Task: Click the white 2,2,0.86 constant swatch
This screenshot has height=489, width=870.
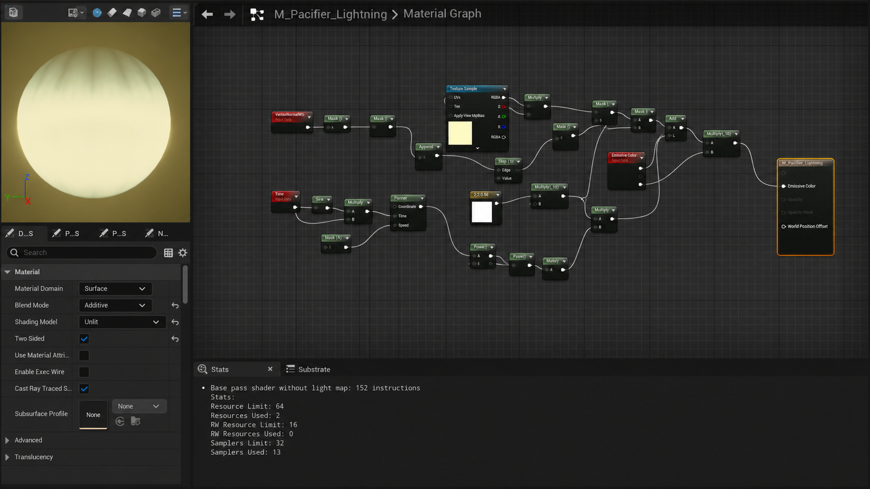Action: (482, 212)
